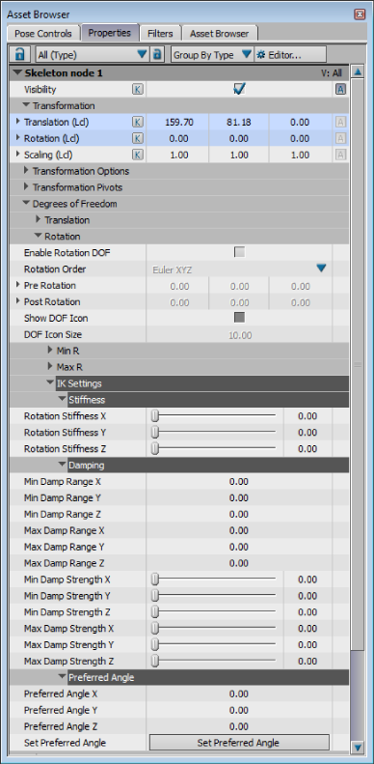Click lock icon beside Group By Type
374x764 pixels.
pos(156,54)
